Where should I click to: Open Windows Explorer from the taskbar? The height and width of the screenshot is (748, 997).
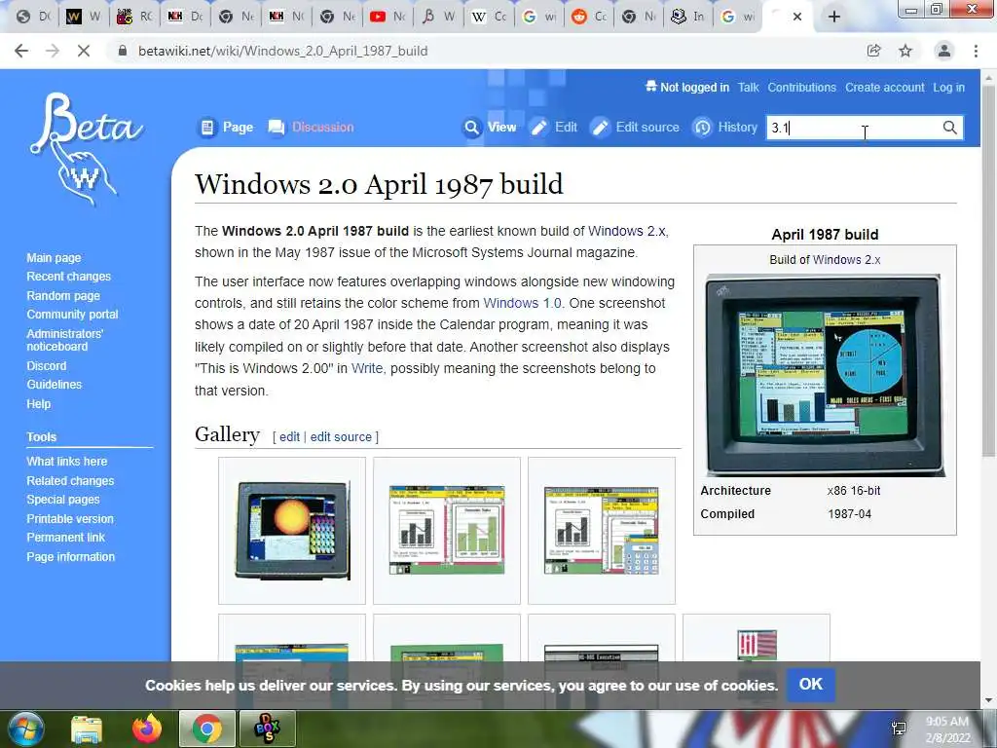click(x=87, y=729)
